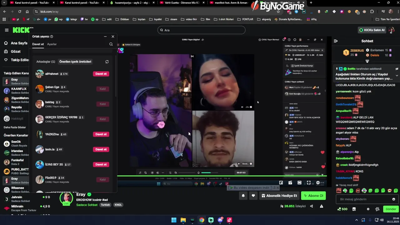400x225 pixels.
Task: Dismiss the download overlay X
Action: tap(278, 187)
